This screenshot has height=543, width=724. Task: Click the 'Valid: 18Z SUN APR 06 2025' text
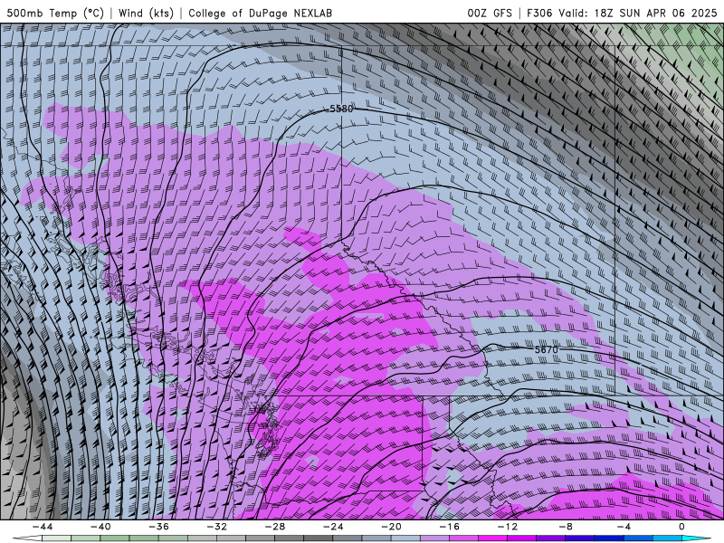[638, 13]
